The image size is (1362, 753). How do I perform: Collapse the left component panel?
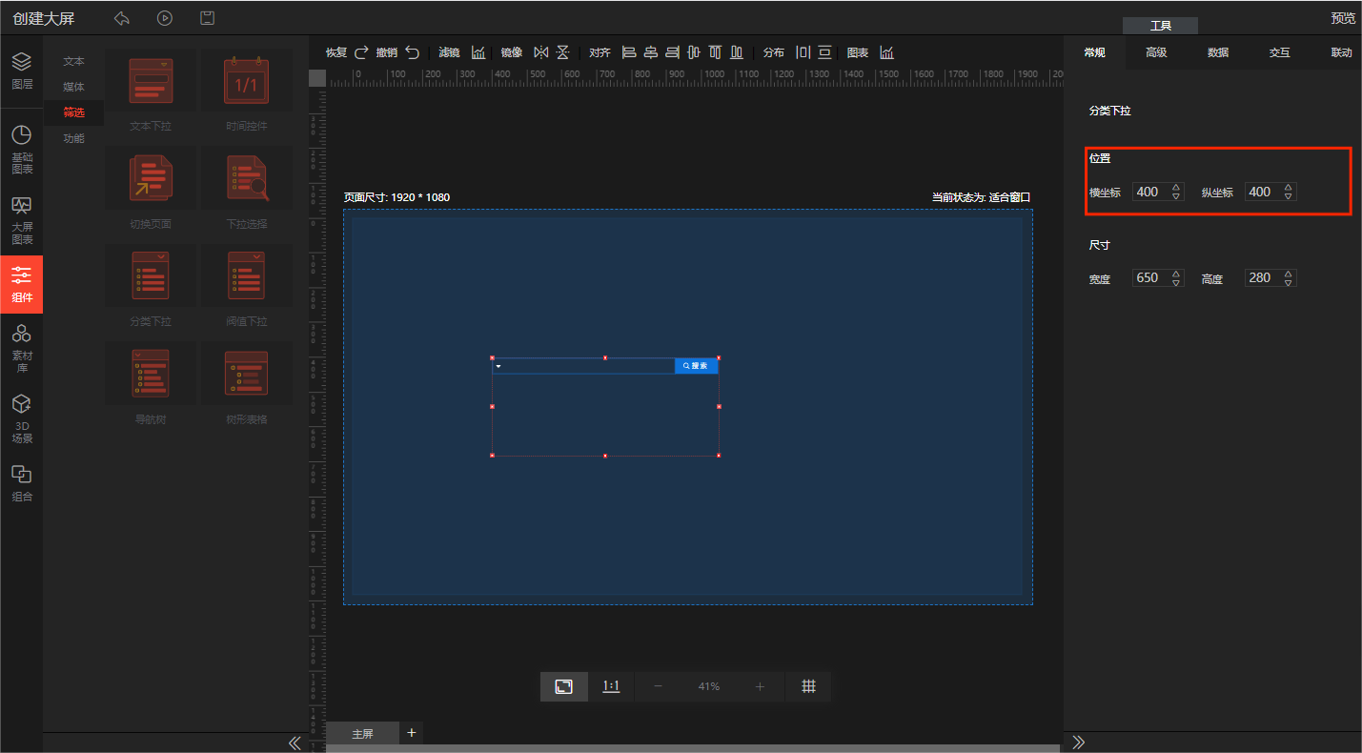coord(295,743)
